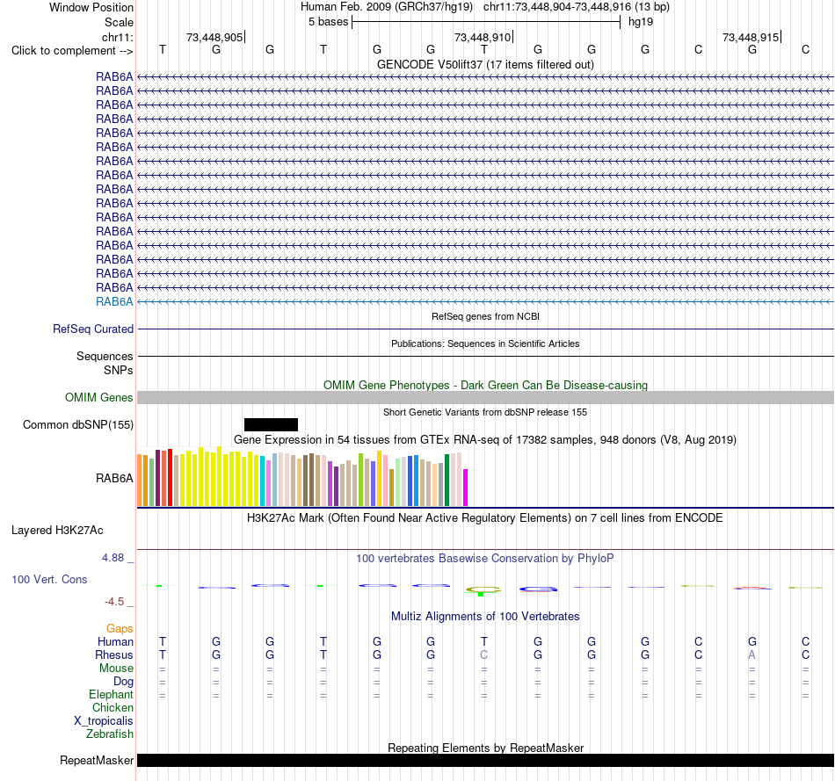Click the 'Elephant' species label

pyautogui.click(x=112, y=695)
